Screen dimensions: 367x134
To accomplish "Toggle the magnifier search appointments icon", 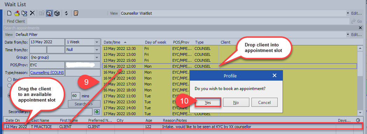I will tap(49, 13).
